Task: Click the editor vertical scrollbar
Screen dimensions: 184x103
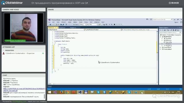Action: click(157, 57)
